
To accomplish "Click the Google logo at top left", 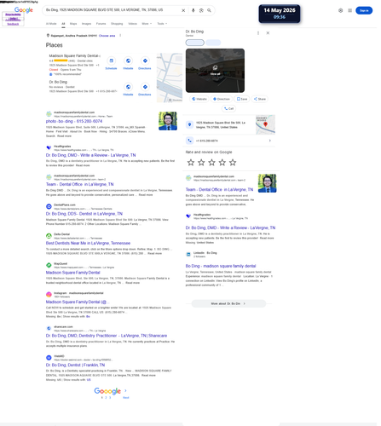I will click(24, 10).
